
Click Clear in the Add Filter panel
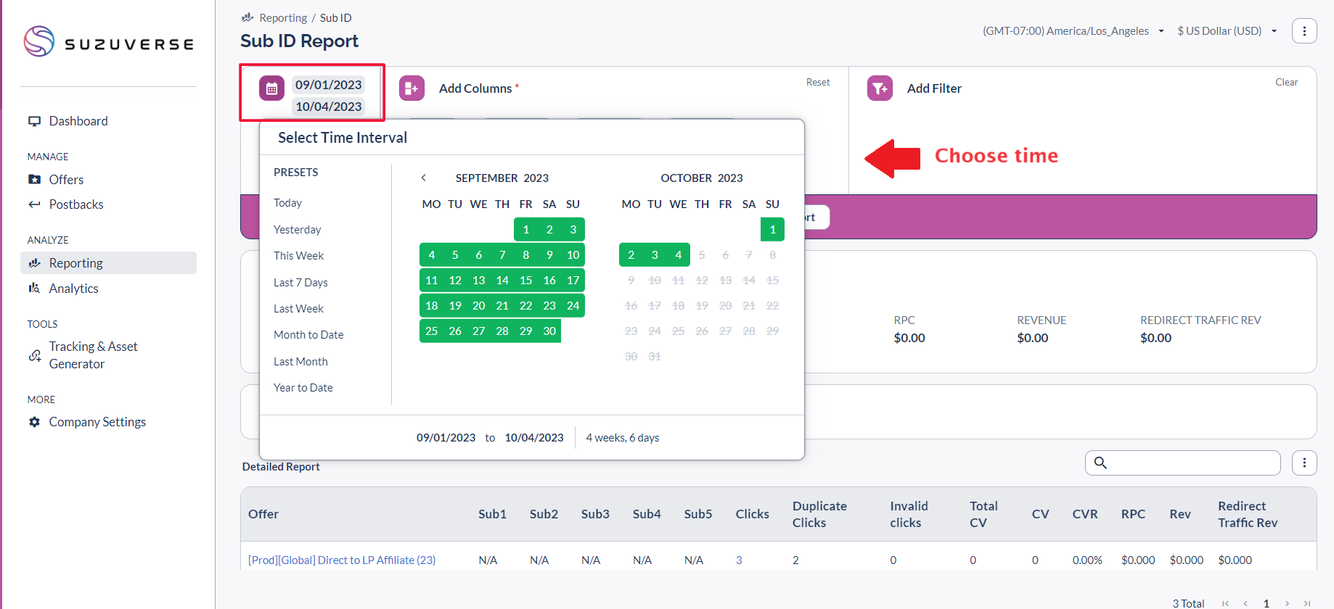[1286, 82]
